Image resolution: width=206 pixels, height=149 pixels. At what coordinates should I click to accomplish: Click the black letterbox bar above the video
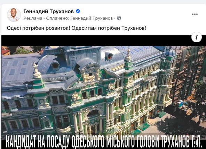97,41
